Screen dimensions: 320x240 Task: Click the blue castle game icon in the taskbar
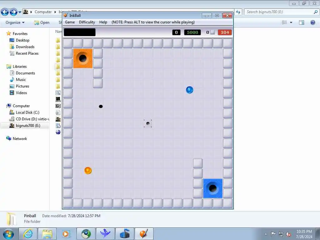124,234
